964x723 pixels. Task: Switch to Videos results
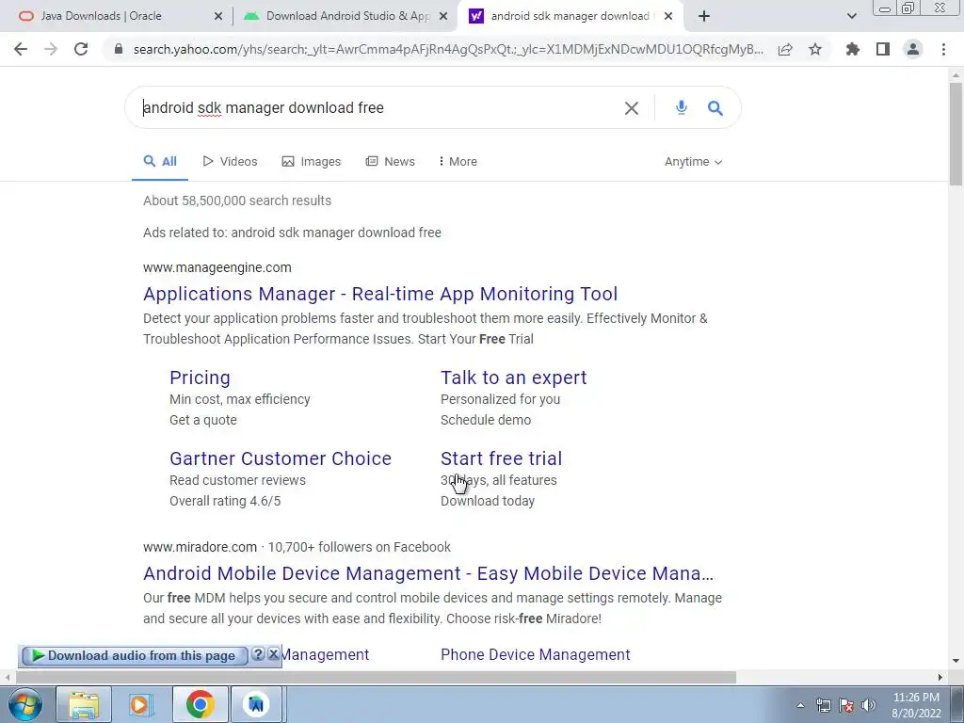tap(230, 162)
